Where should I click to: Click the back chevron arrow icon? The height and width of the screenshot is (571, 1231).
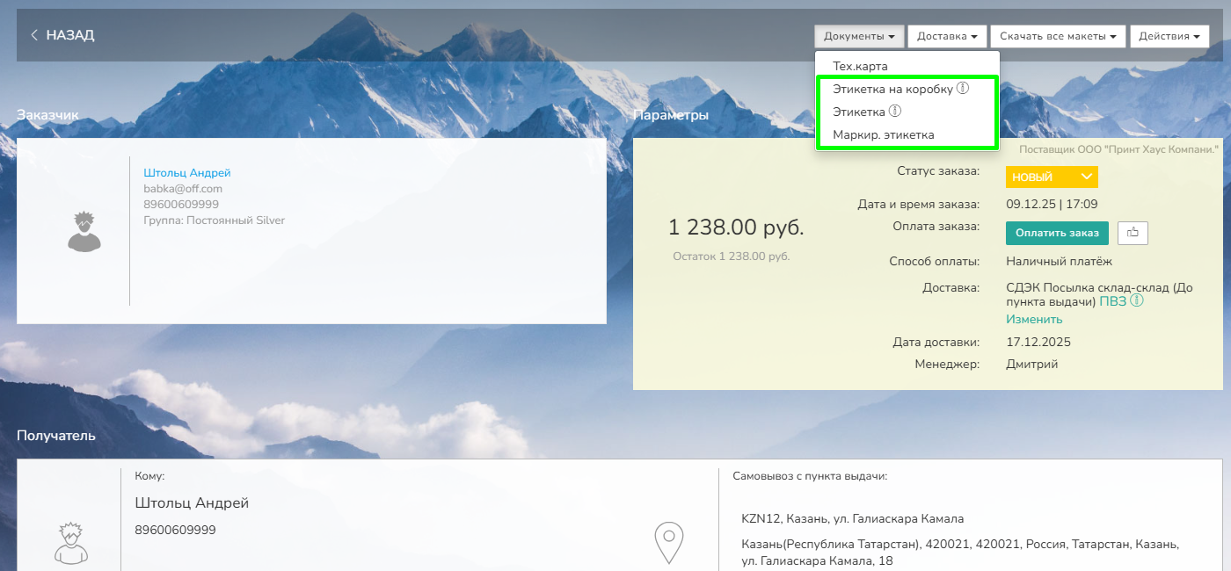coord(34,35)
